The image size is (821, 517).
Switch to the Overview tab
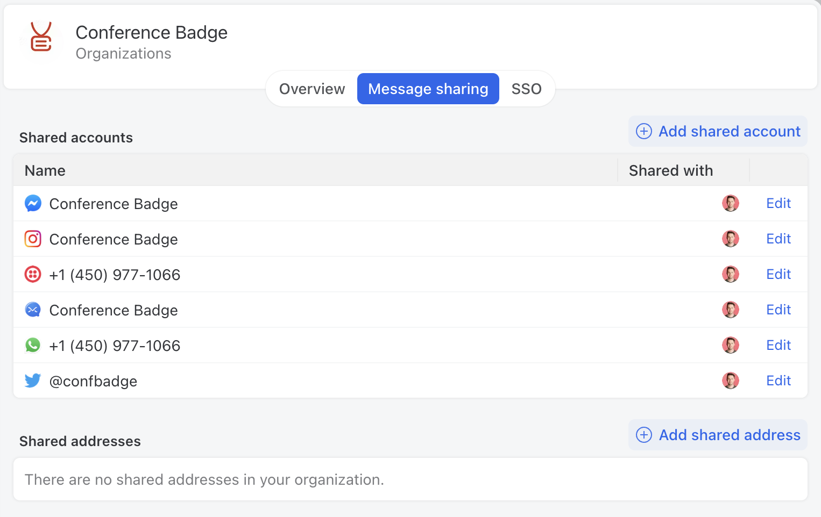click(312, 89)
